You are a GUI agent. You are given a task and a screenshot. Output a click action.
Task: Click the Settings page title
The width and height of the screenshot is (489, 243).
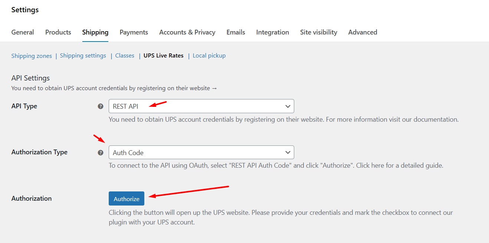[x=25, y=10]
